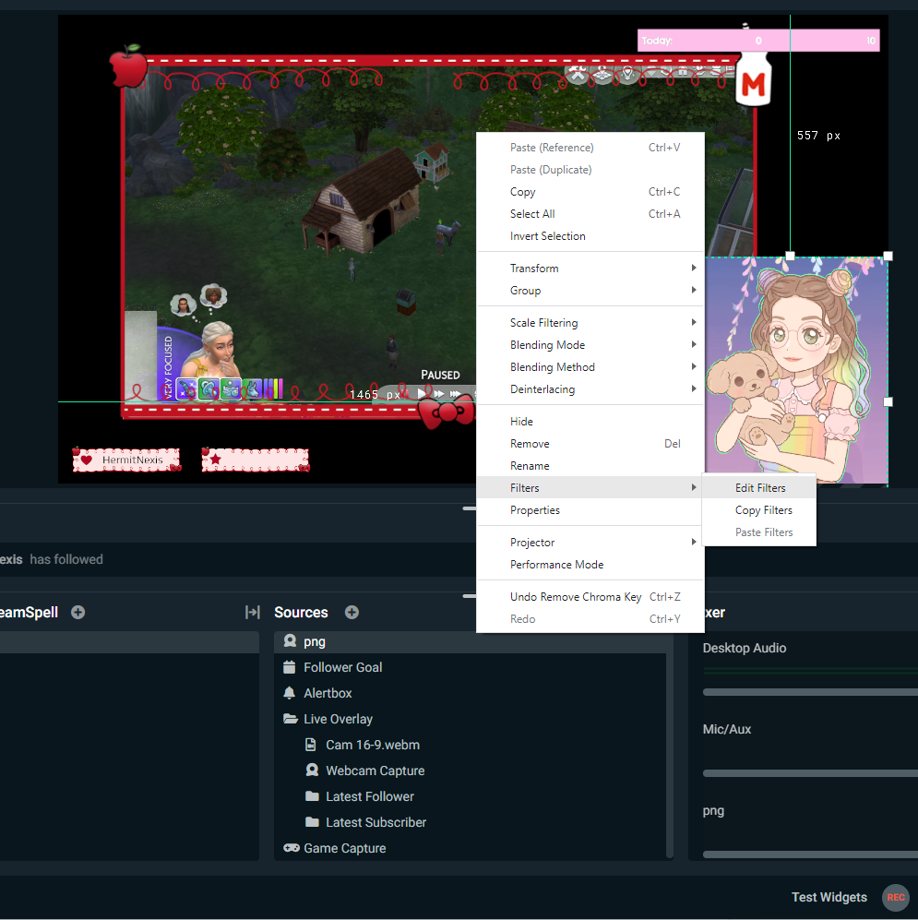Click the Test Widgets button
918x920 pixels.
[829, 897]
